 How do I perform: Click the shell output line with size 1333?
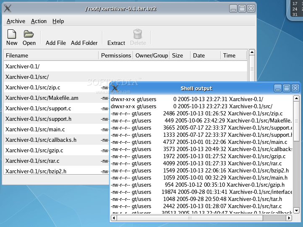[x=201, y=135]
